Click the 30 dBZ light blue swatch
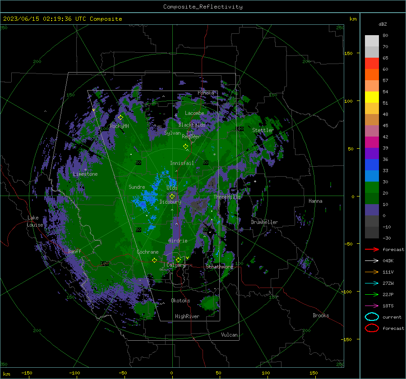 coord(372,176)
